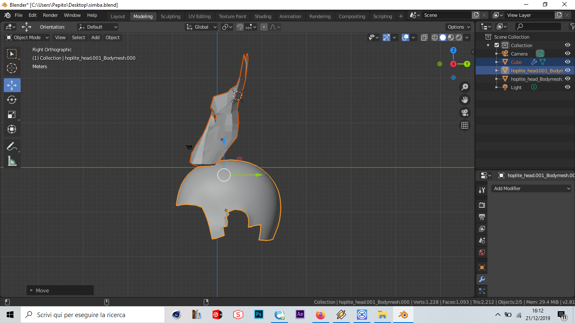The height and width of the screenshot is (323, 575).
Task: Switch to the Sculpting workspace tab
Action: coord(170,16)
